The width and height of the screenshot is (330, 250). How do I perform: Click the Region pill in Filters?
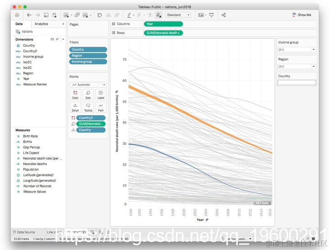pyautogui.click(x=88, y=55)
